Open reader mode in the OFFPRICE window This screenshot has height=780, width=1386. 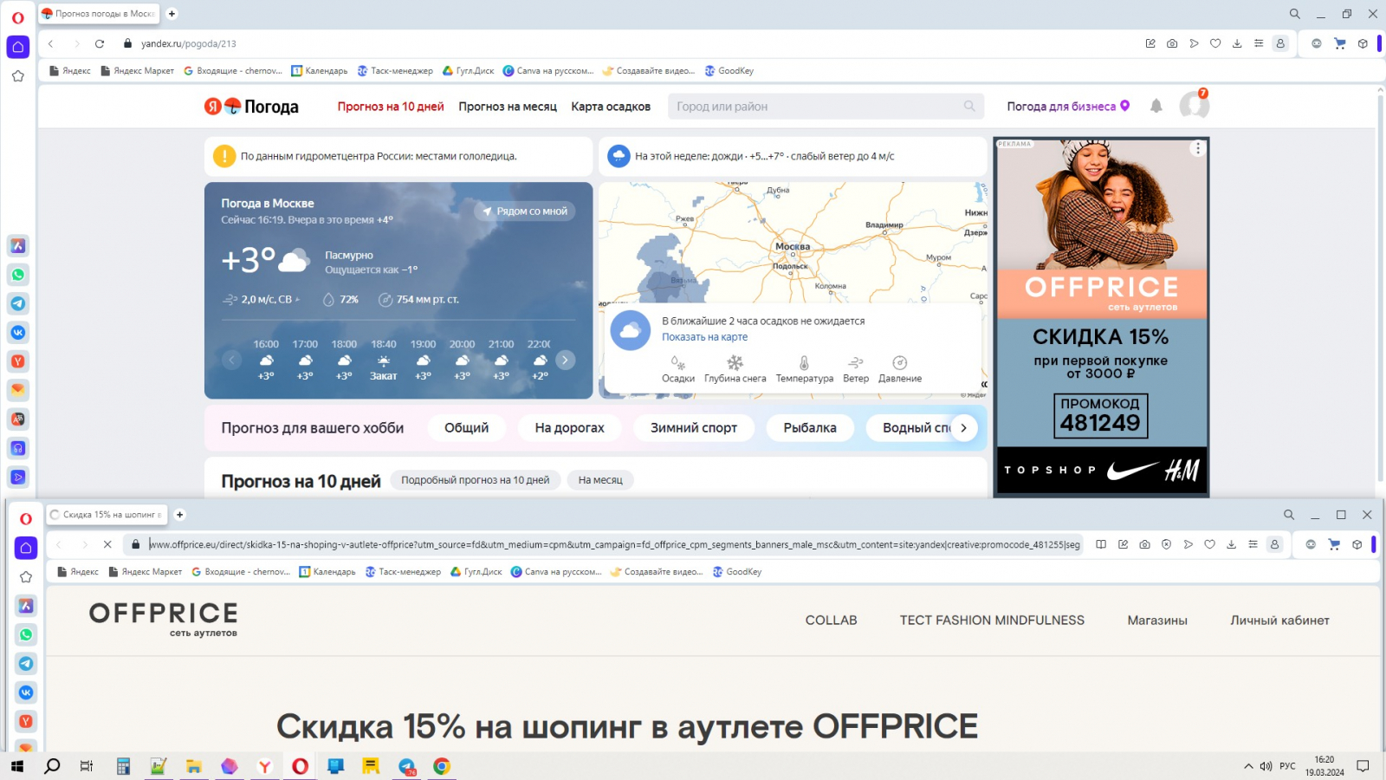(x=1101, y=544)
